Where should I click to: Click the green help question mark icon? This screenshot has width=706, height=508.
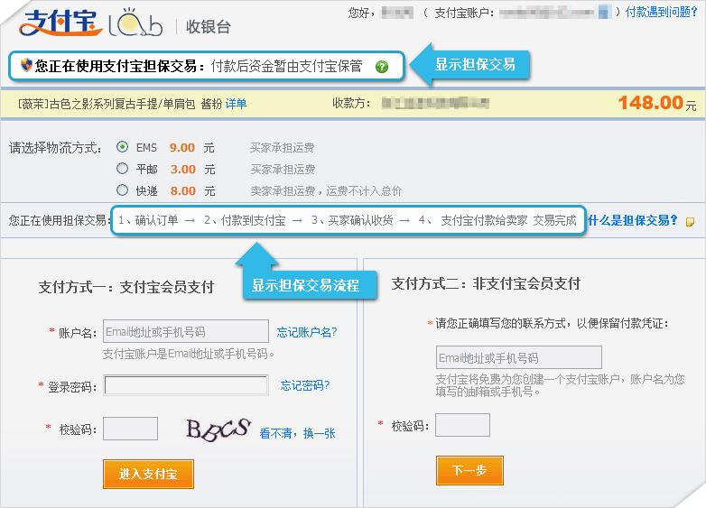tap(382, 67)
